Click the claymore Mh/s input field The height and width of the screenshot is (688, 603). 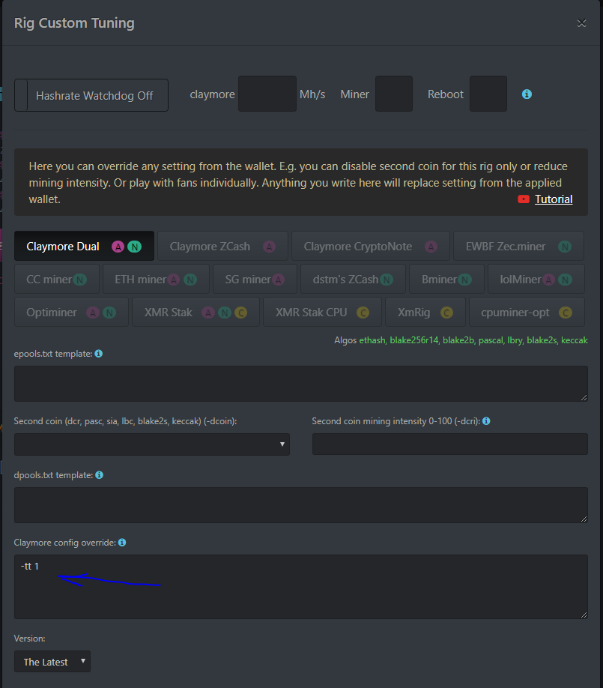click(267, 94)
